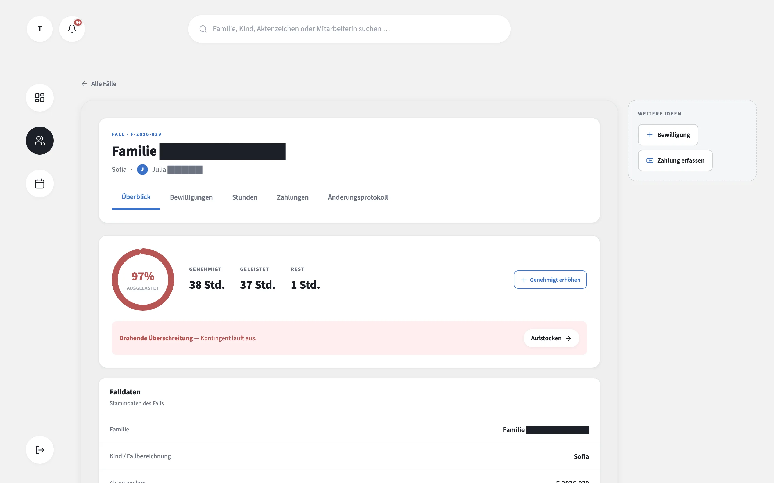The height and width of the screenshot is (483, 774).
Task: Click the search magnifier icon
Action: coord(203,29)
